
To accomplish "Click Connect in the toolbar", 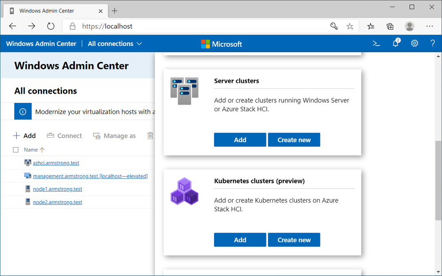I will tap(64, 136).
